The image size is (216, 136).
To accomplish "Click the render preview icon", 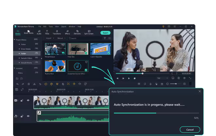I will point(139,84).
